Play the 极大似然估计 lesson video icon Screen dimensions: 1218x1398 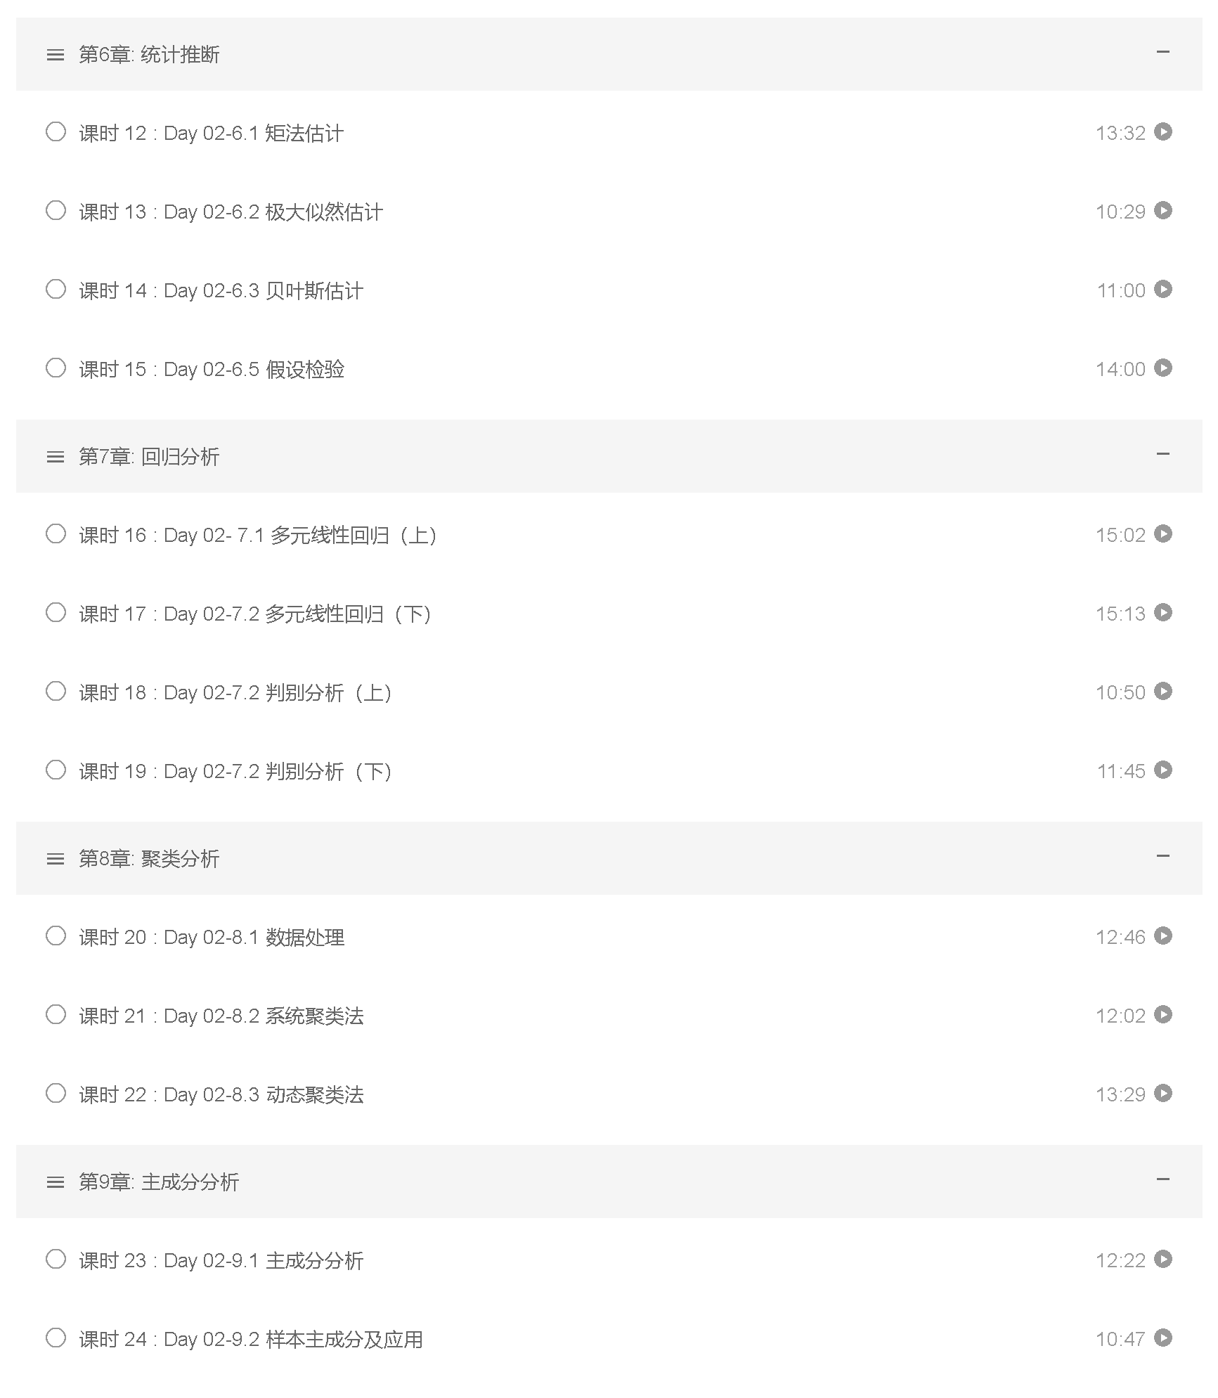click(1163, 211)
